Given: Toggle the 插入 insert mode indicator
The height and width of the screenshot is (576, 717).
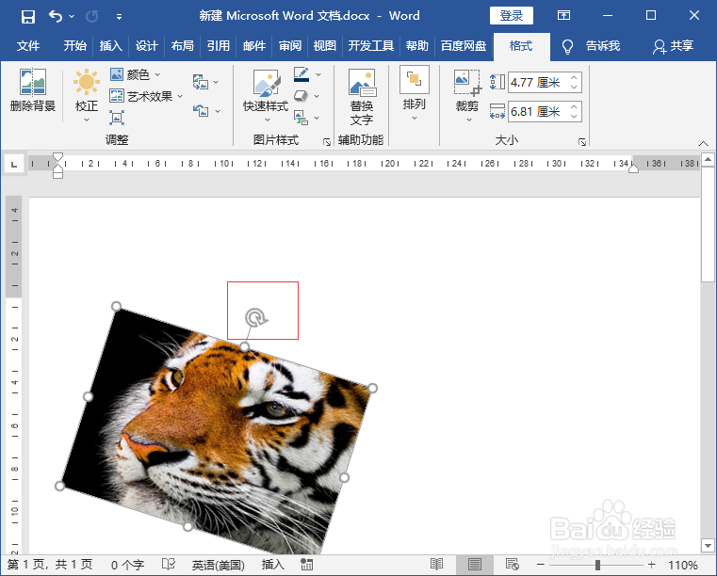Looking at the screenshot, I should [272, 565].
